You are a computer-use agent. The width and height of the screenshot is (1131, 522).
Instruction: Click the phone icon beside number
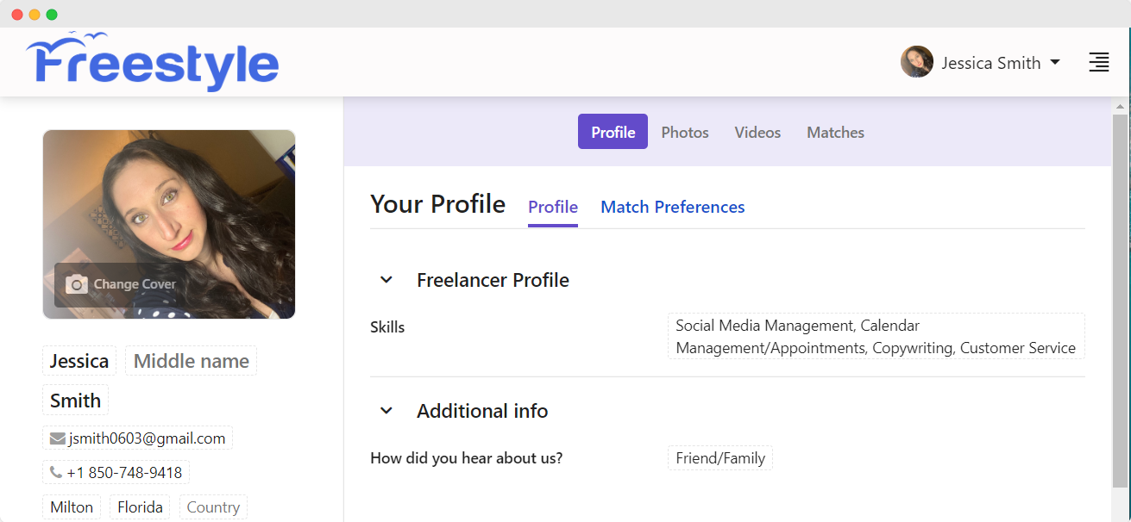[x=56, y=473]
